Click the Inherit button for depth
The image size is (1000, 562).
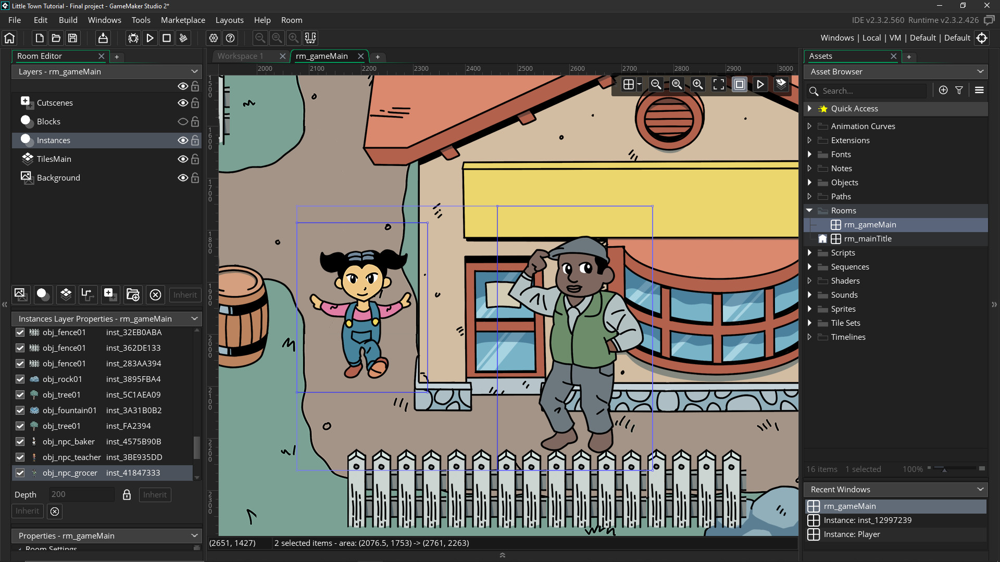coord(155,494)
